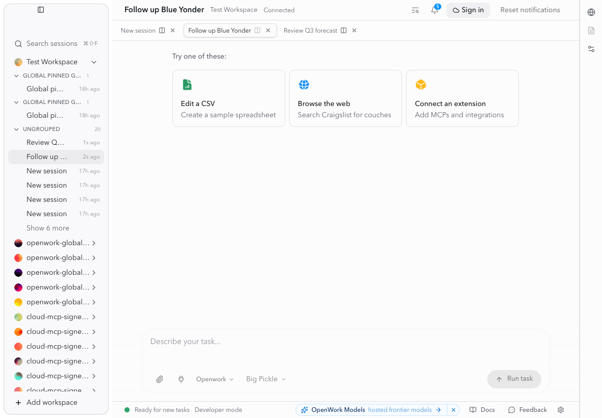Select the yellow openwork-global workspace avatar

coord(18,303)
